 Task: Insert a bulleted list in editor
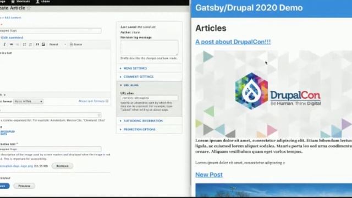(x=24, y=45)
